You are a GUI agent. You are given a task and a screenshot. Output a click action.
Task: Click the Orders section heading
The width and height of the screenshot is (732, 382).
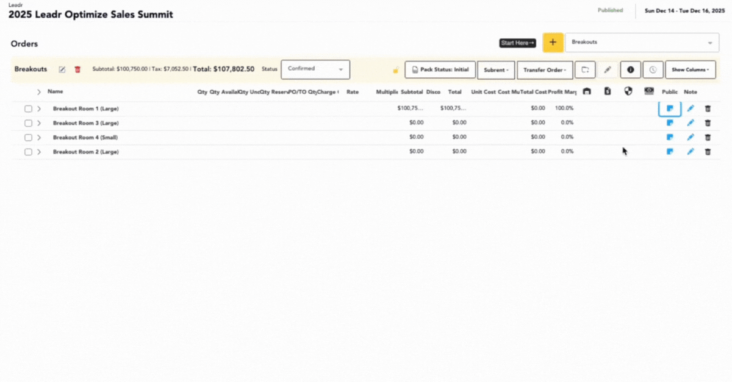tap(24, 44)
